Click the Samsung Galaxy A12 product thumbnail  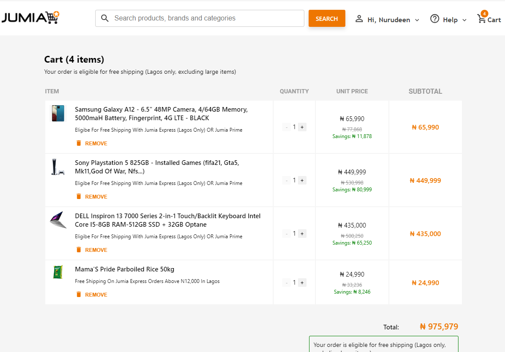(58, 113)
